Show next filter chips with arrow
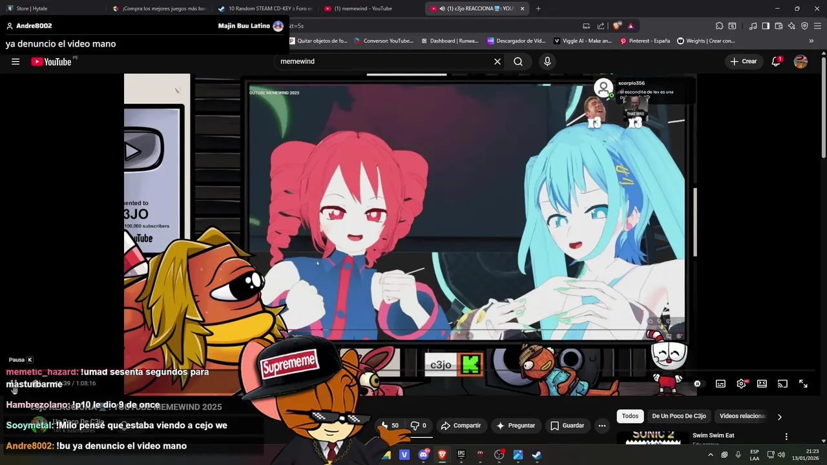Screen dimensions: 827x465 pos(779,417)
